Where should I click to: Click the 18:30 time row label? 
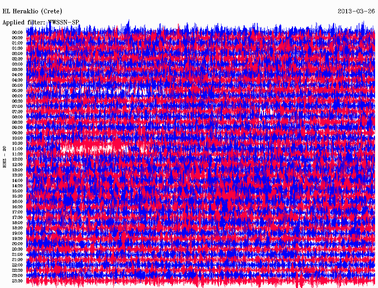click(17, 228)
